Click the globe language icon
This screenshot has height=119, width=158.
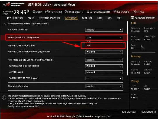pyautogui.click(x=34, y=12)
